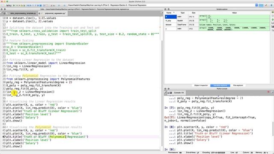The image size is (274, 154).
Task: Sort variables by the Type column header
Action: [182, 13]
